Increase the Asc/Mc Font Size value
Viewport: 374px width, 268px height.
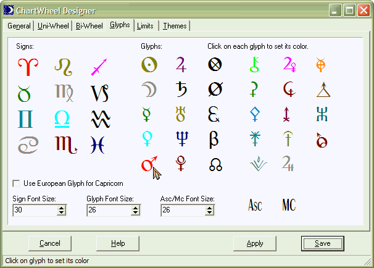point(209,208)
